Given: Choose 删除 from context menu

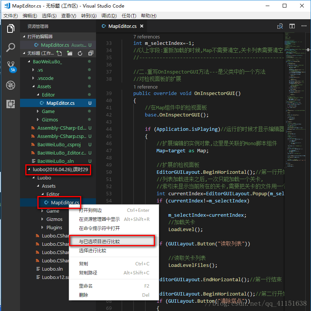Looking at the screenshot, I should click(114, 295).
